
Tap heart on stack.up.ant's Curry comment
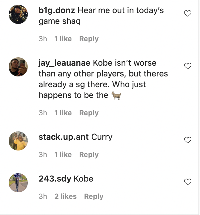pos(187,140)
